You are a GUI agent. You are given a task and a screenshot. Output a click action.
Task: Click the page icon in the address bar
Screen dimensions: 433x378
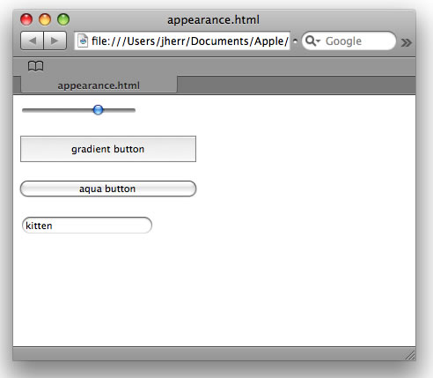pos(83,41)
